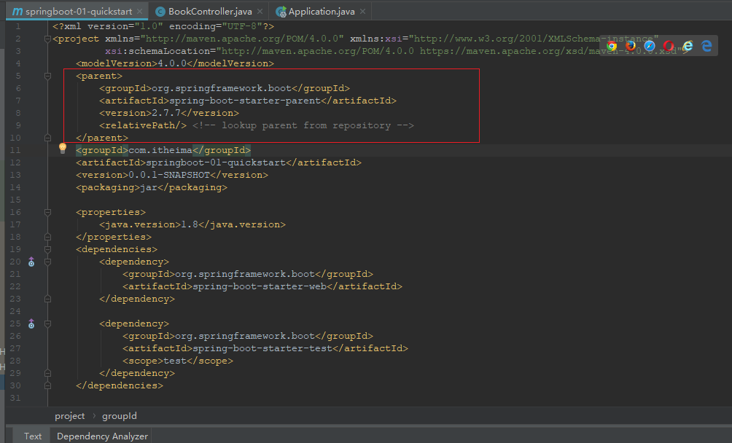The width and height of the screenshot is (732, 443).
Task: Collapse the project root tag fold
Action: tap(48, 39)
